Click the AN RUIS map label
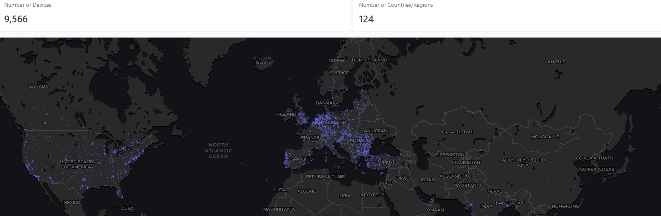Image resolution: width=661 pixels, height=216 pixels. [x=556, y=62]
